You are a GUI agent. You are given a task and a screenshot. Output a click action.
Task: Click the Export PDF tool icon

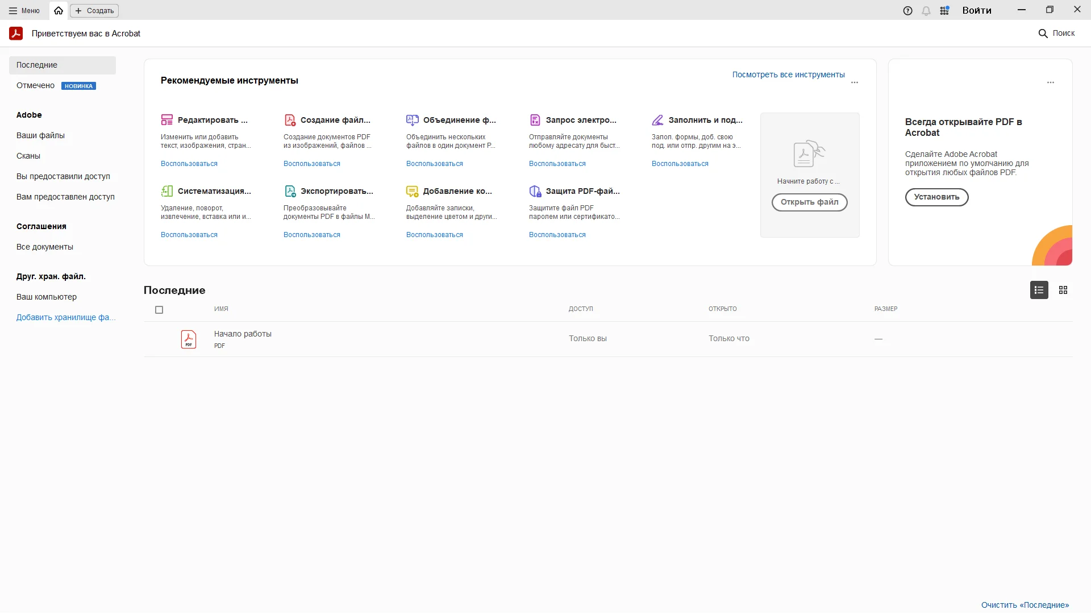coord(290,191)
